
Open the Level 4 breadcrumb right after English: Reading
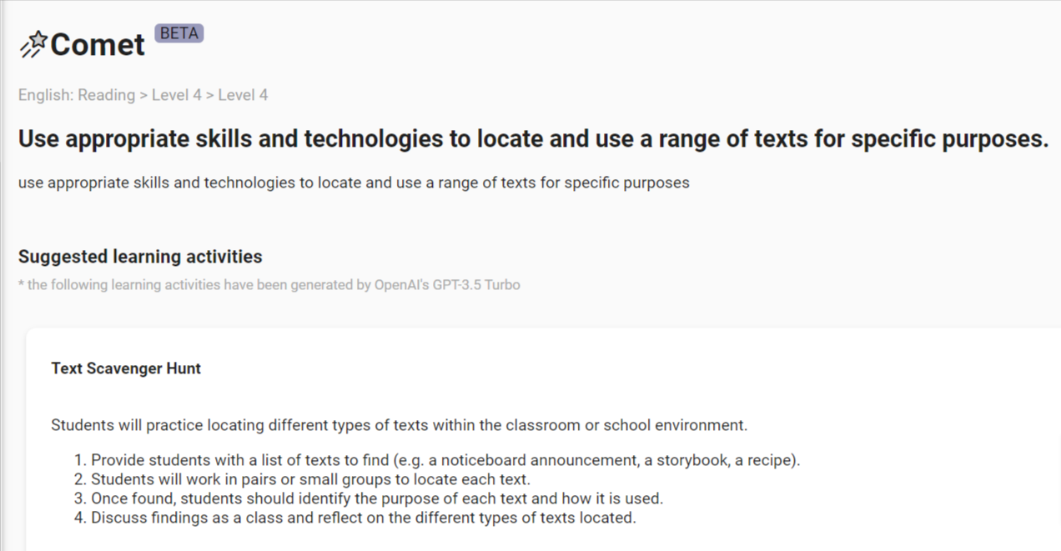point(177,95)
